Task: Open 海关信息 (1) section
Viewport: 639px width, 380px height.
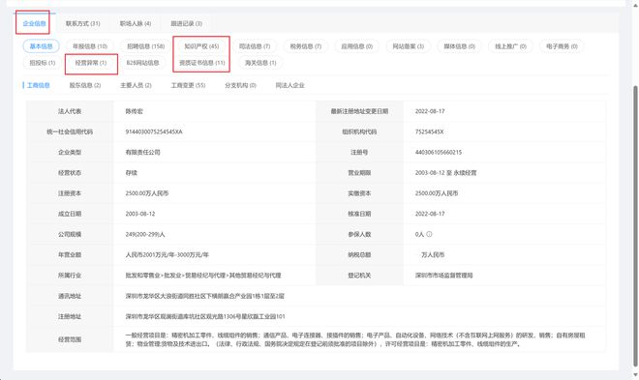Action: 260,63
